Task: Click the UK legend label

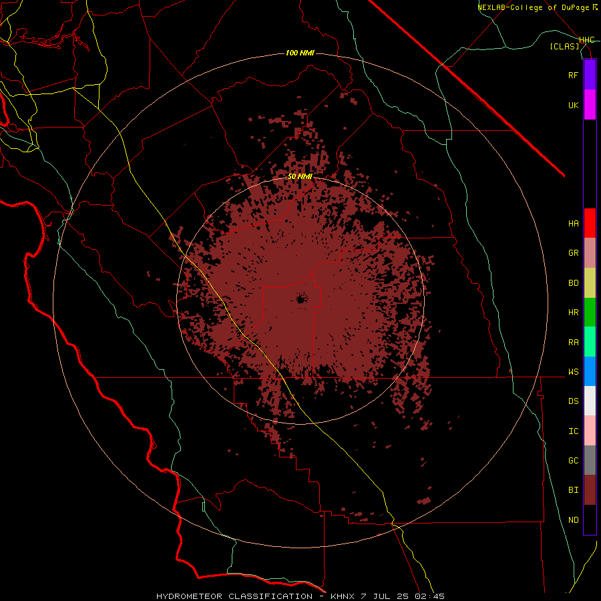Action: tap(574, 105)
